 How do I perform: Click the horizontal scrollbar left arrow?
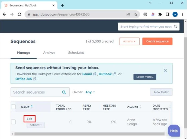(12, 134)
